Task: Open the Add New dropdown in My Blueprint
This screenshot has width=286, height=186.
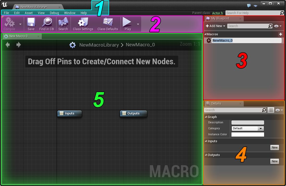Action: tap(215, 26)
